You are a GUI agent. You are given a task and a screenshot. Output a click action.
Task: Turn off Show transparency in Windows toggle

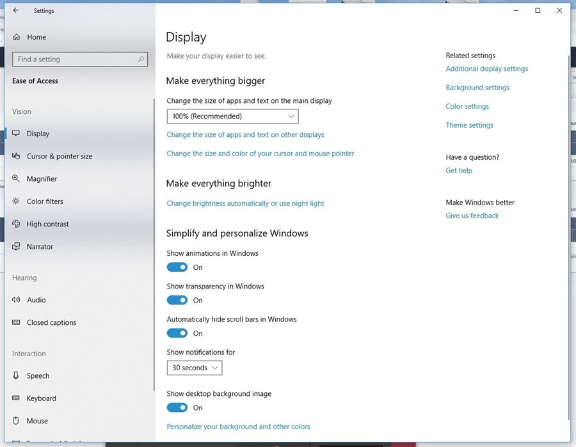[177, 300]
